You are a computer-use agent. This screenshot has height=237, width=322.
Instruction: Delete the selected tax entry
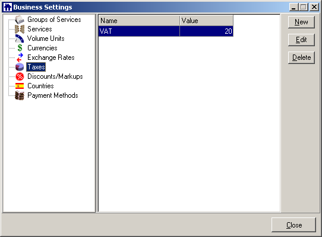301,57
